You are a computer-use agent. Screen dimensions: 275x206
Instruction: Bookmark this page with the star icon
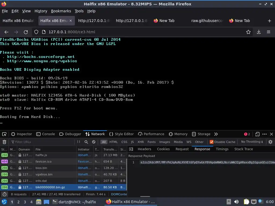click(248, 32)
